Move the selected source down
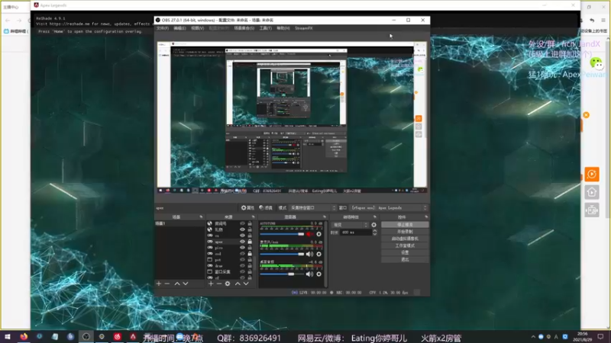 [x=246, y=284]
